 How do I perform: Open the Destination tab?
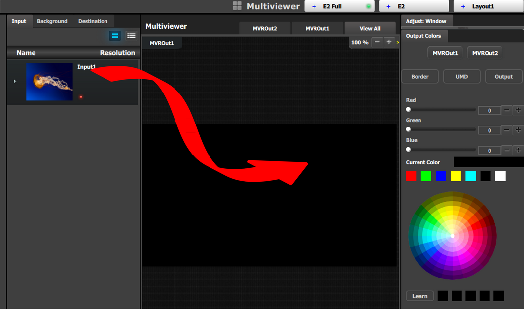93,21
